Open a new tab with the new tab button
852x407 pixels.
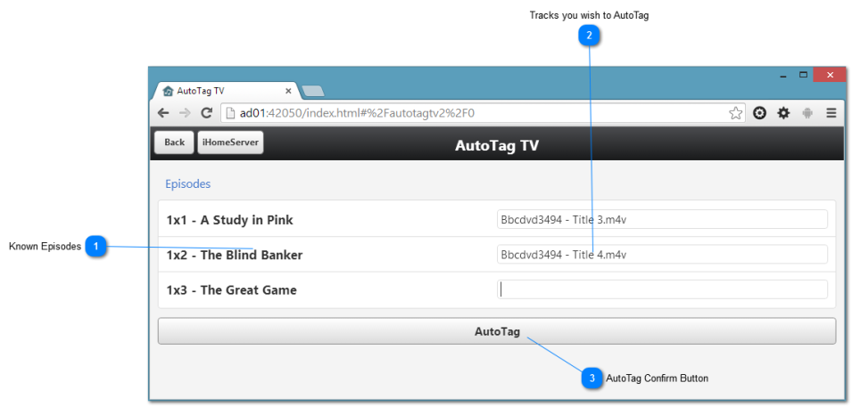(313, 91)
